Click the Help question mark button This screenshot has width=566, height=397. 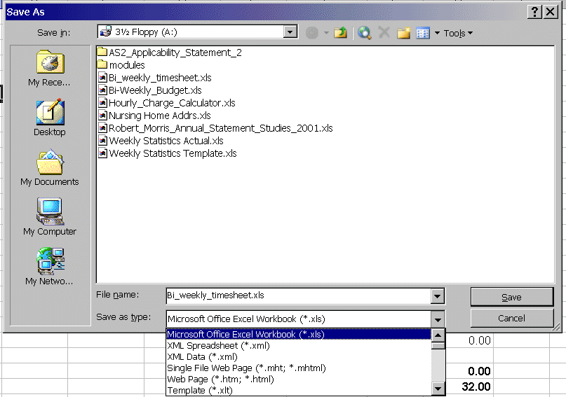pos(534,12)
